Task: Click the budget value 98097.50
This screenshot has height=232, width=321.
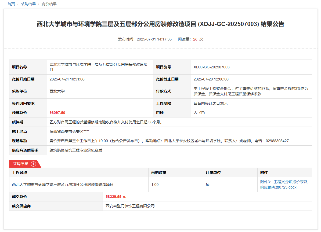Action: tap(57, 113)
